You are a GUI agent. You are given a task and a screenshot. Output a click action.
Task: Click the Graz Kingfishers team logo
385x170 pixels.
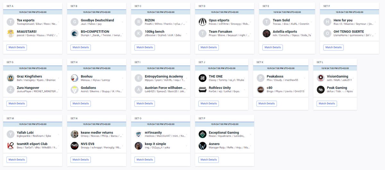(x=11, y=78)
